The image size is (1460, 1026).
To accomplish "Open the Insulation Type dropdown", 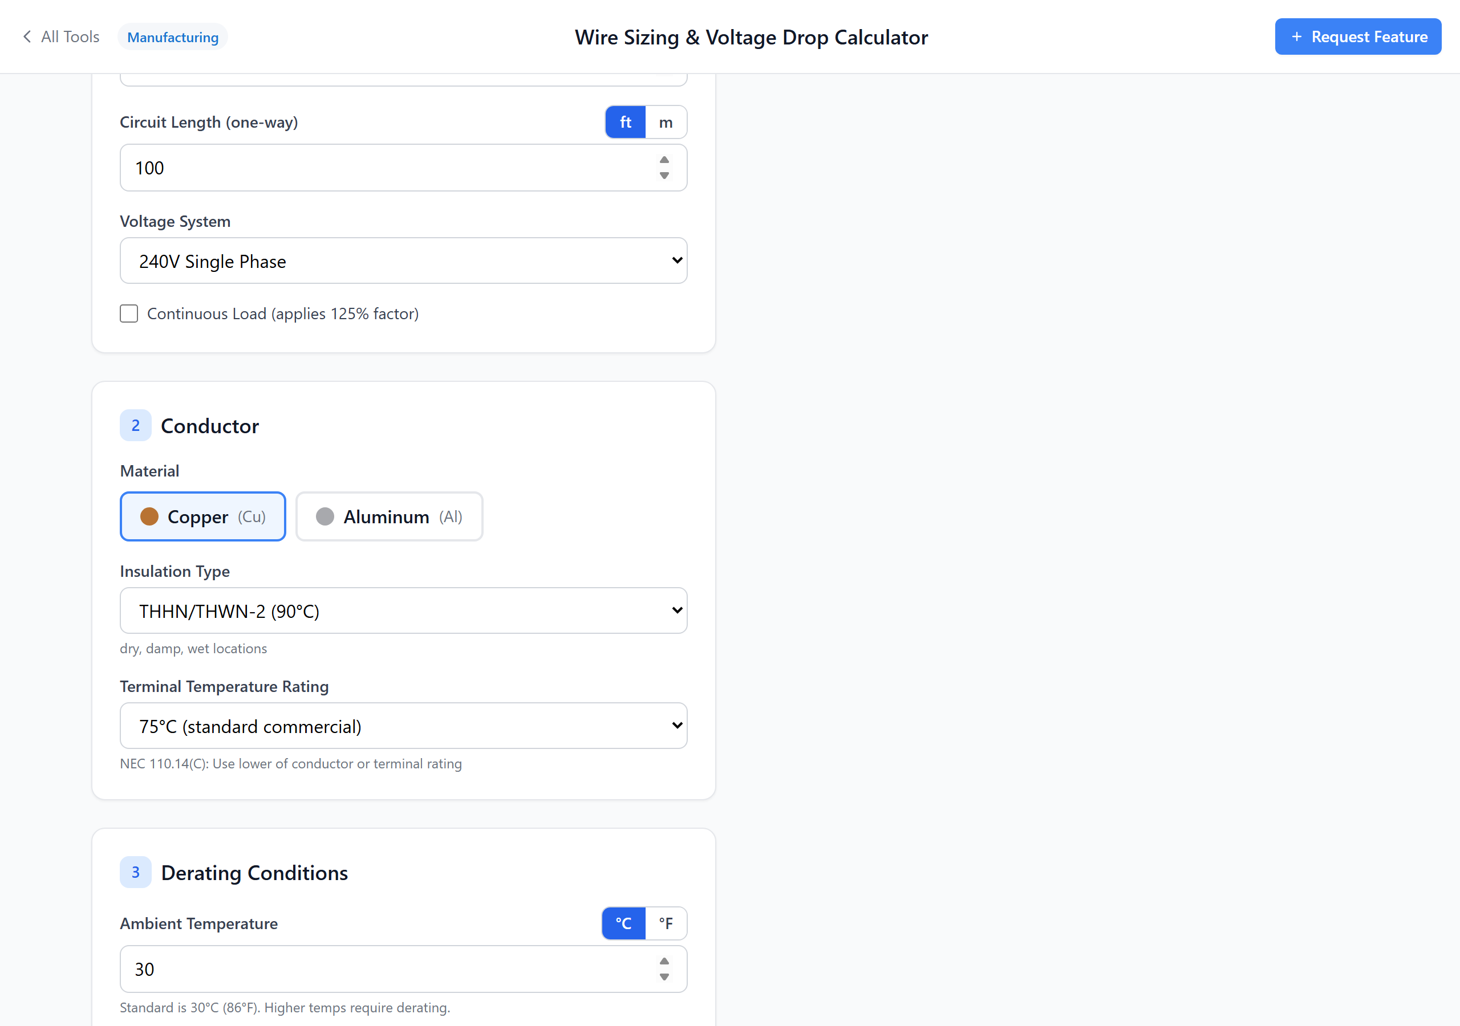I will coord(403,610).
